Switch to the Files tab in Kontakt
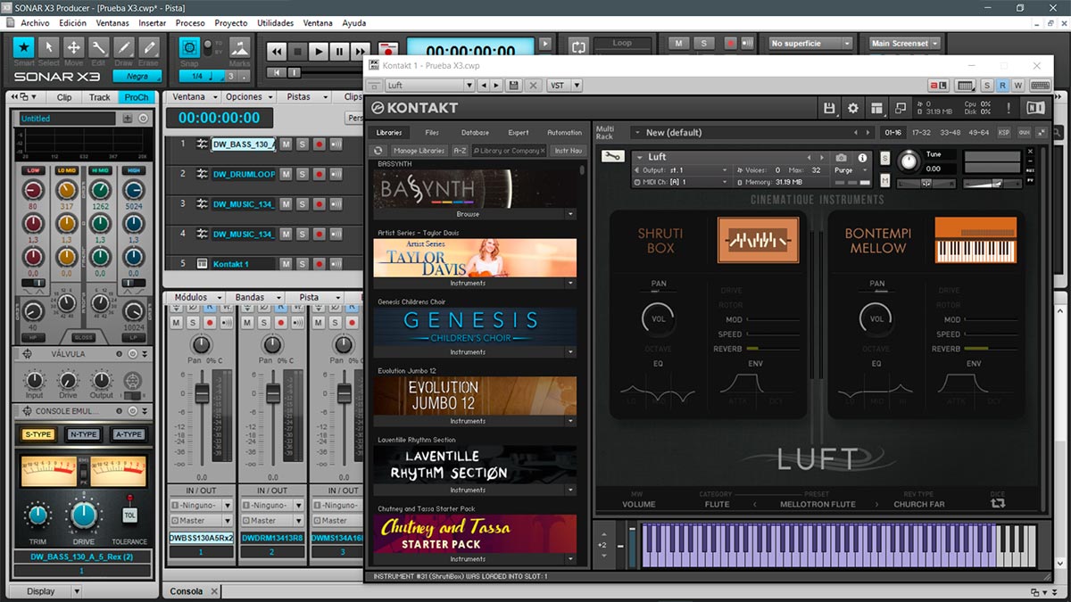 tap(432, 133)
